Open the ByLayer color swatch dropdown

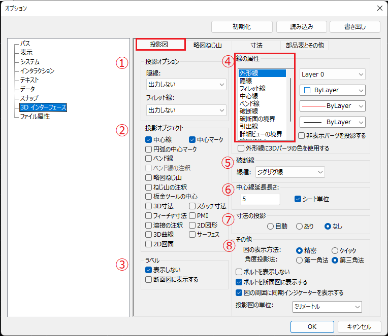(332, 90)
